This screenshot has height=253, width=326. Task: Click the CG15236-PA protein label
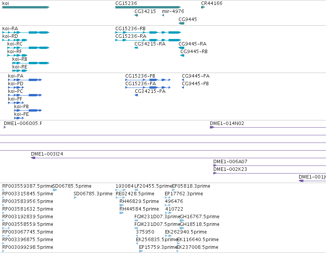pos(141,84)
